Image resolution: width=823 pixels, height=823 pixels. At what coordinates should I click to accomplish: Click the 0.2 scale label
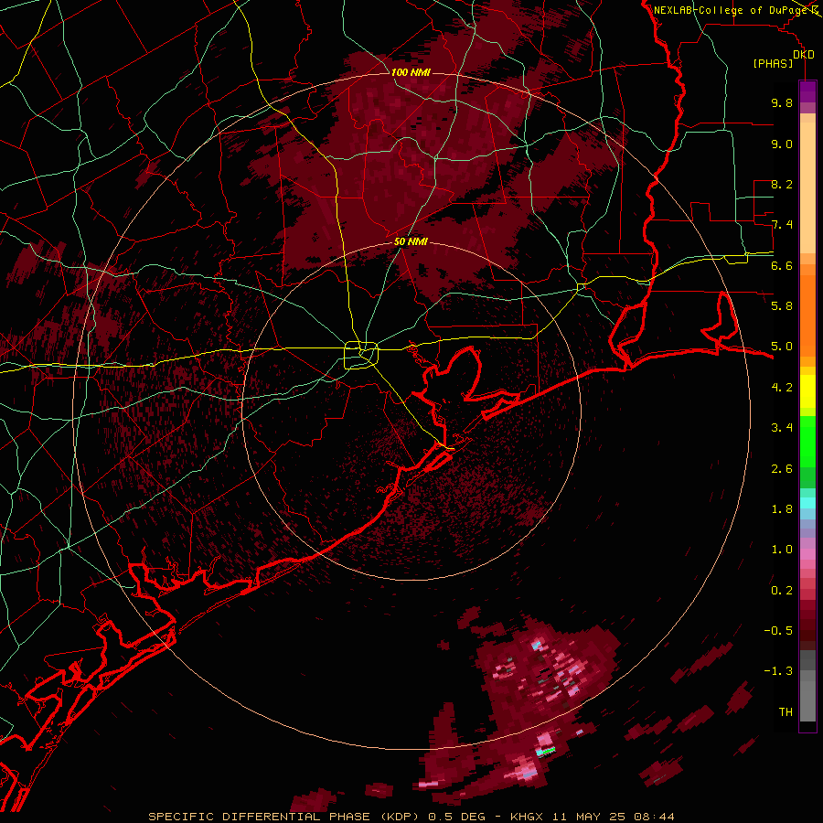pos(782,591)
